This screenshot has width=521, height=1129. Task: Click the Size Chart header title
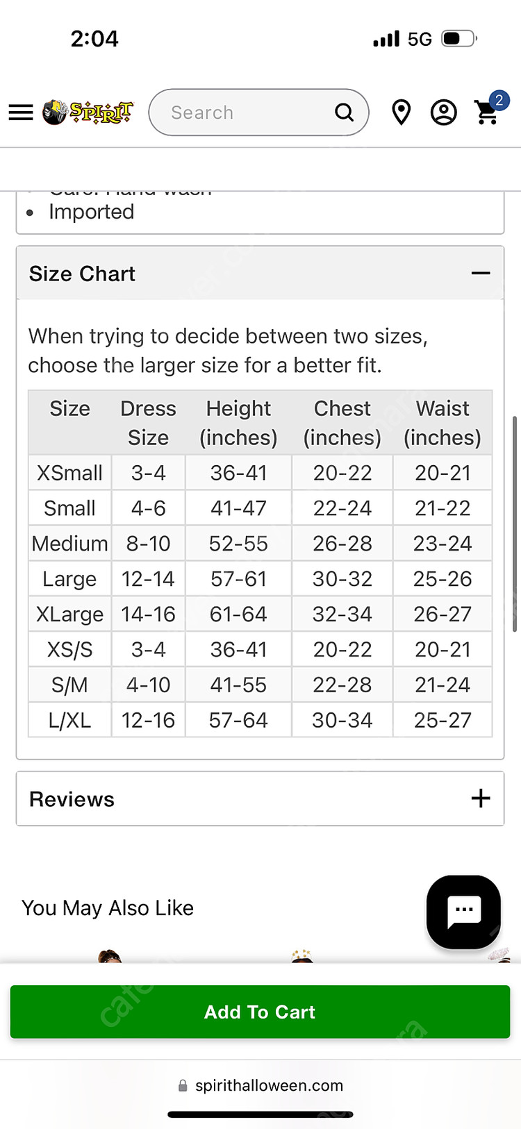pos(82,274)
